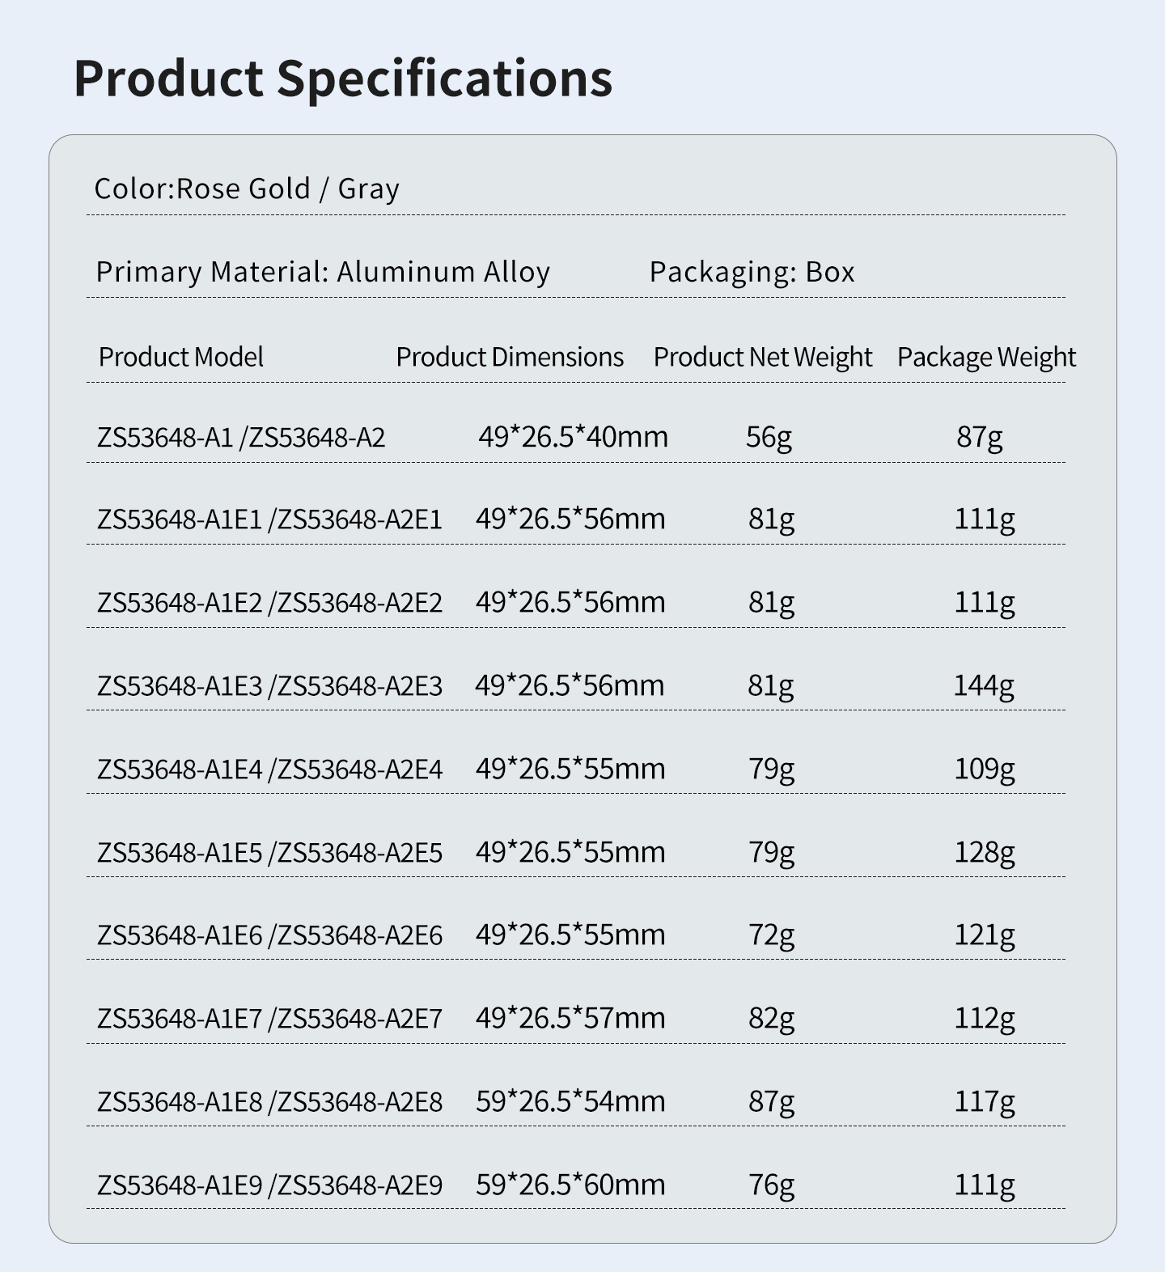Screen dimensions: 1165x1272
Task: Select the ZS53648-A1E9 /ZS53648-A2E9 model name
Action: [x=269, y=1185]
